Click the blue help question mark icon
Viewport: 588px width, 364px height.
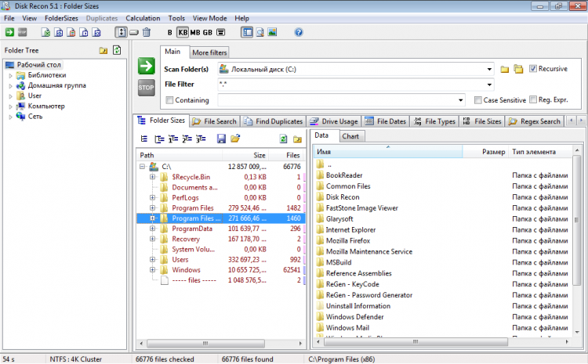pos(299,32)
